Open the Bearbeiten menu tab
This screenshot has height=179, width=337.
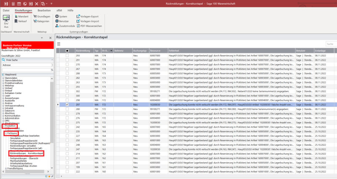(44, 10)
